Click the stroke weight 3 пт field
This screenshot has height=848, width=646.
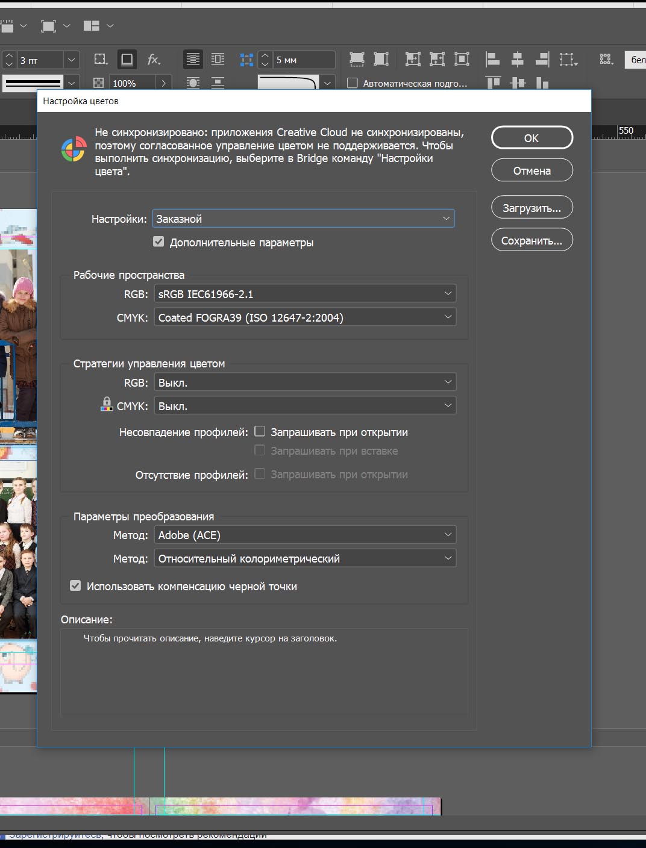point(40,60)
